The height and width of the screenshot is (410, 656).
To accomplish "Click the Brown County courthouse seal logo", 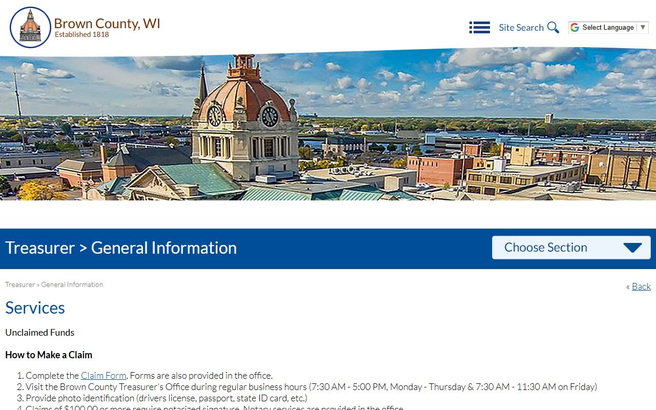I will [30, 28].
